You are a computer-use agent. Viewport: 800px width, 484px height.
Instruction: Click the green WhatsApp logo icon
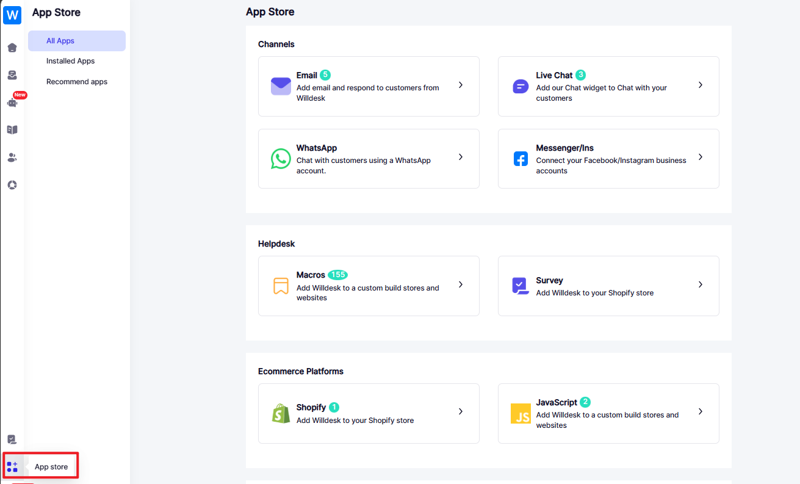(281, 159)
